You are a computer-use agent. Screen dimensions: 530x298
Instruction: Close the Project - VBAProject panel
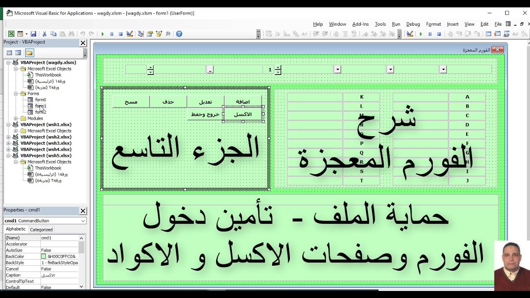(x=83, y=43)
